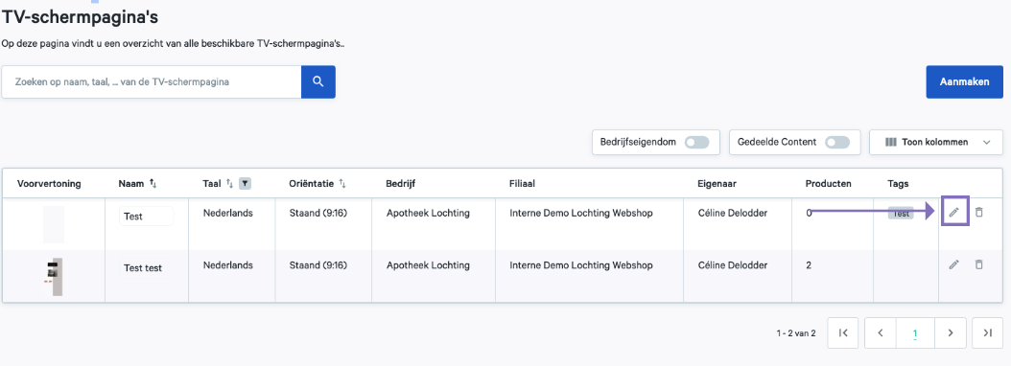Delete the Test test row trash icon

point(978,264)
